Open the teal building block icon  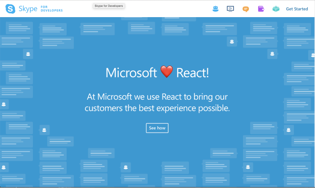pyautogui.click(x=276, y=9)
